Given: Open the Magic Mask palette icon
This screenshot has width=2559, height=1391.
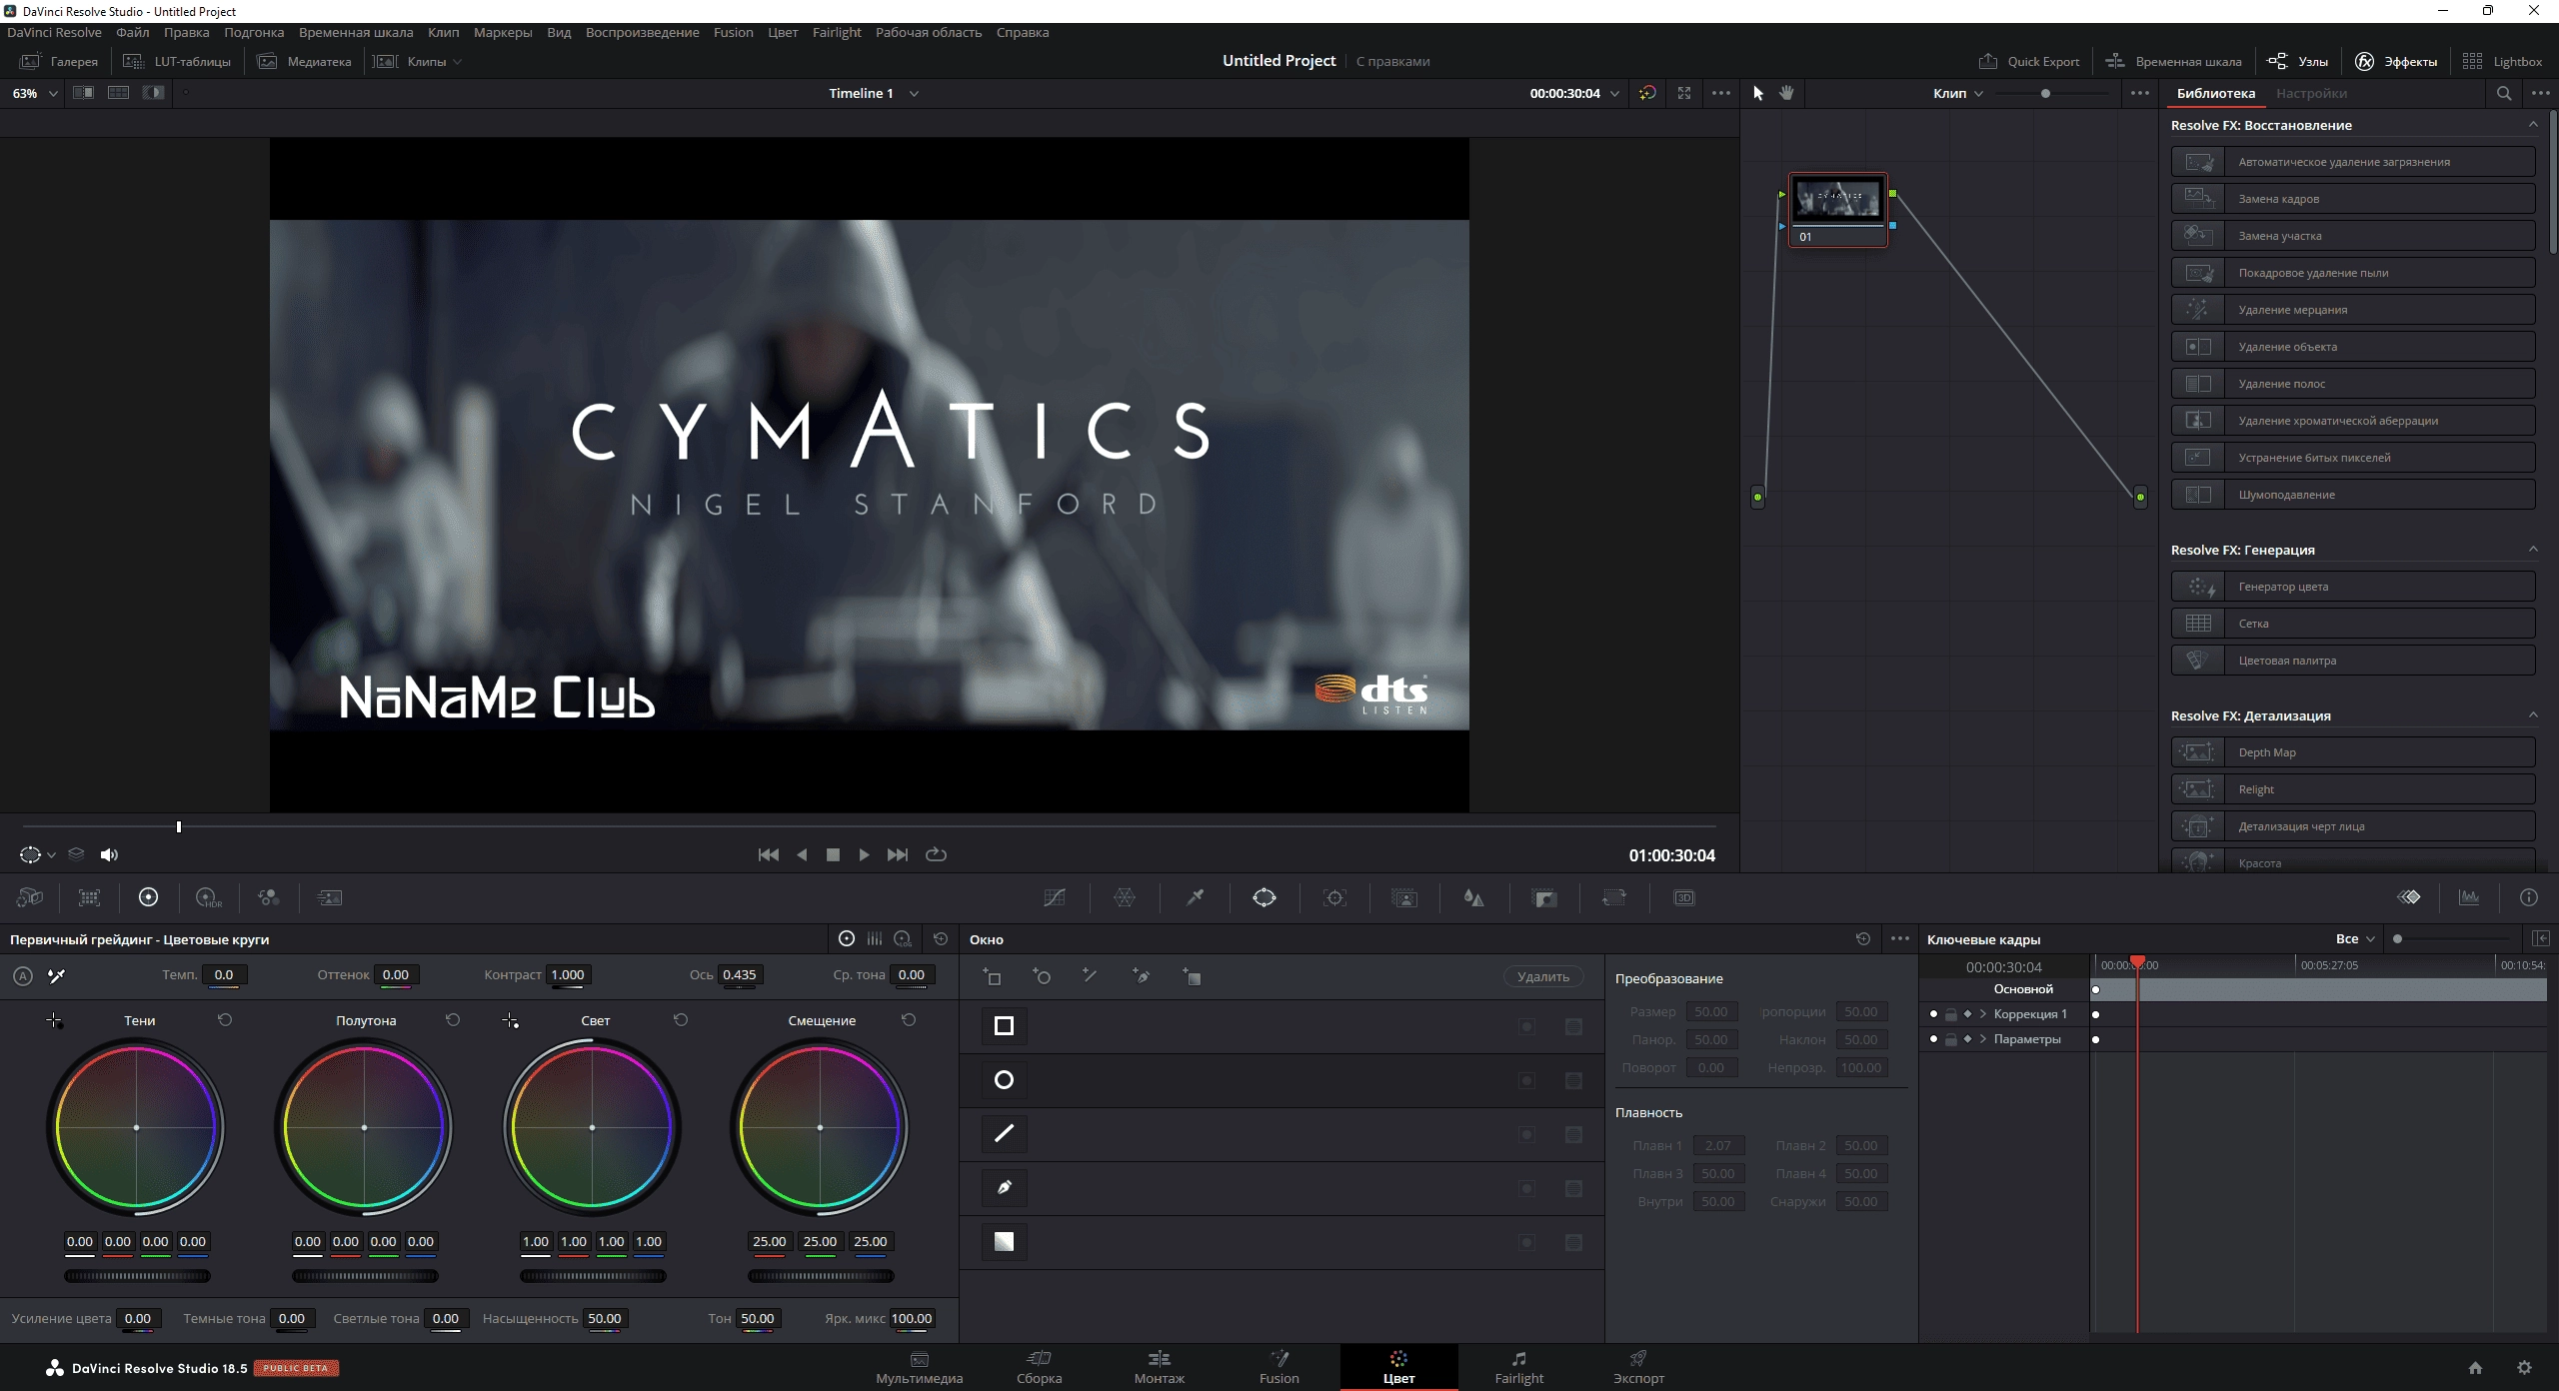Looking at the screenshot, I should pos(1404,897).
